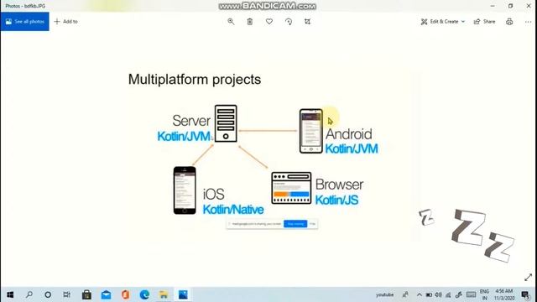Viewport: 537px width, 302px height.
Task: Enter fullscreen with diagonal arrows icon
Action: (x=528, y=278)
